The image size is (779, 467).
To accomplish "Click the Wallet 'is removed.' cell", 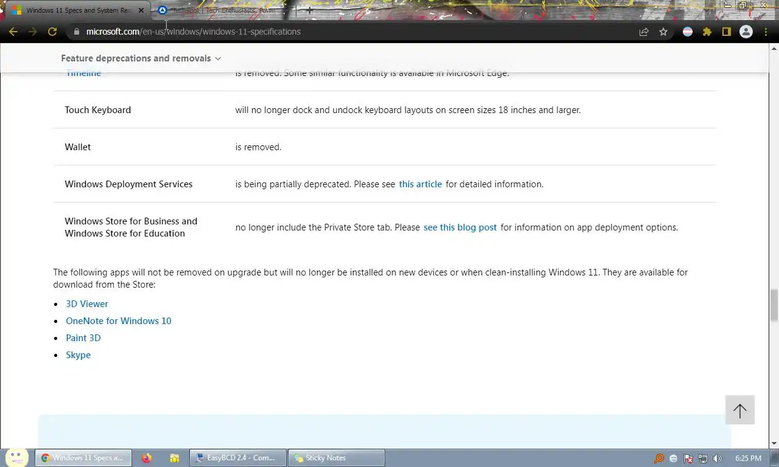I will coord(259,147).
